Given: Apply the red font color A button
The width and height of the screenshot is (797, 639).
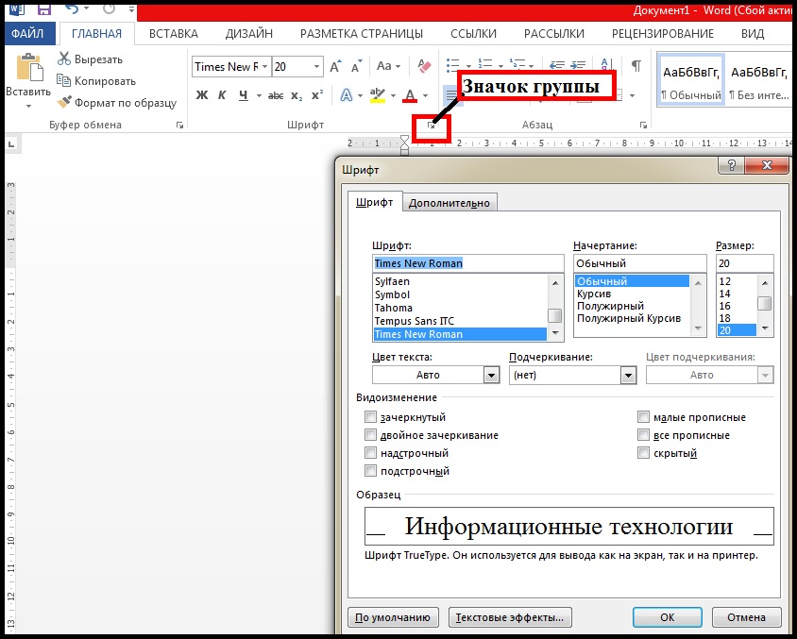Looking at the screenshot, I should tap(410, 95).
